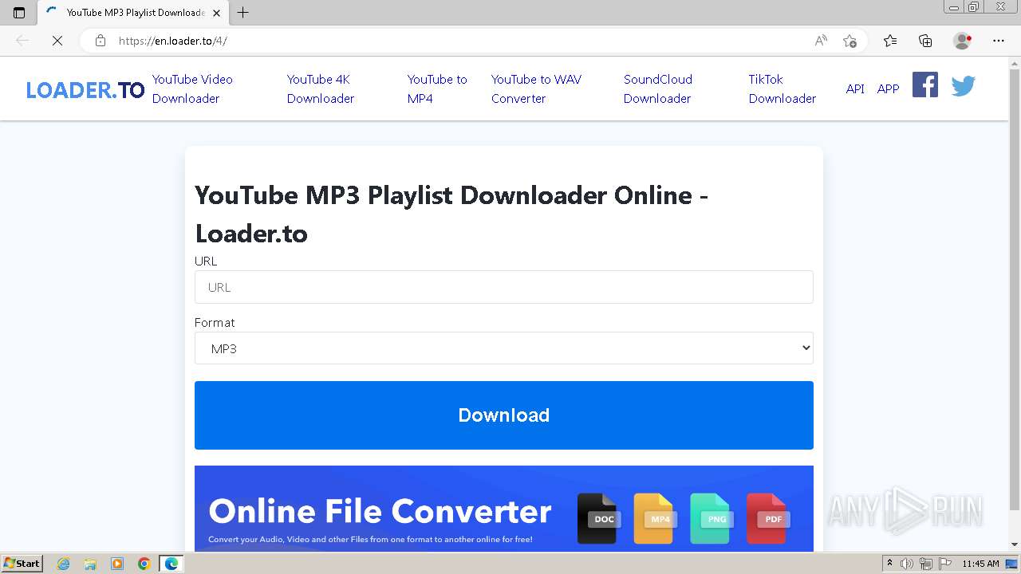Go to YouTube to MP4 page
The height and width of the screenshot is (574, 1021).
pos(437,88)
